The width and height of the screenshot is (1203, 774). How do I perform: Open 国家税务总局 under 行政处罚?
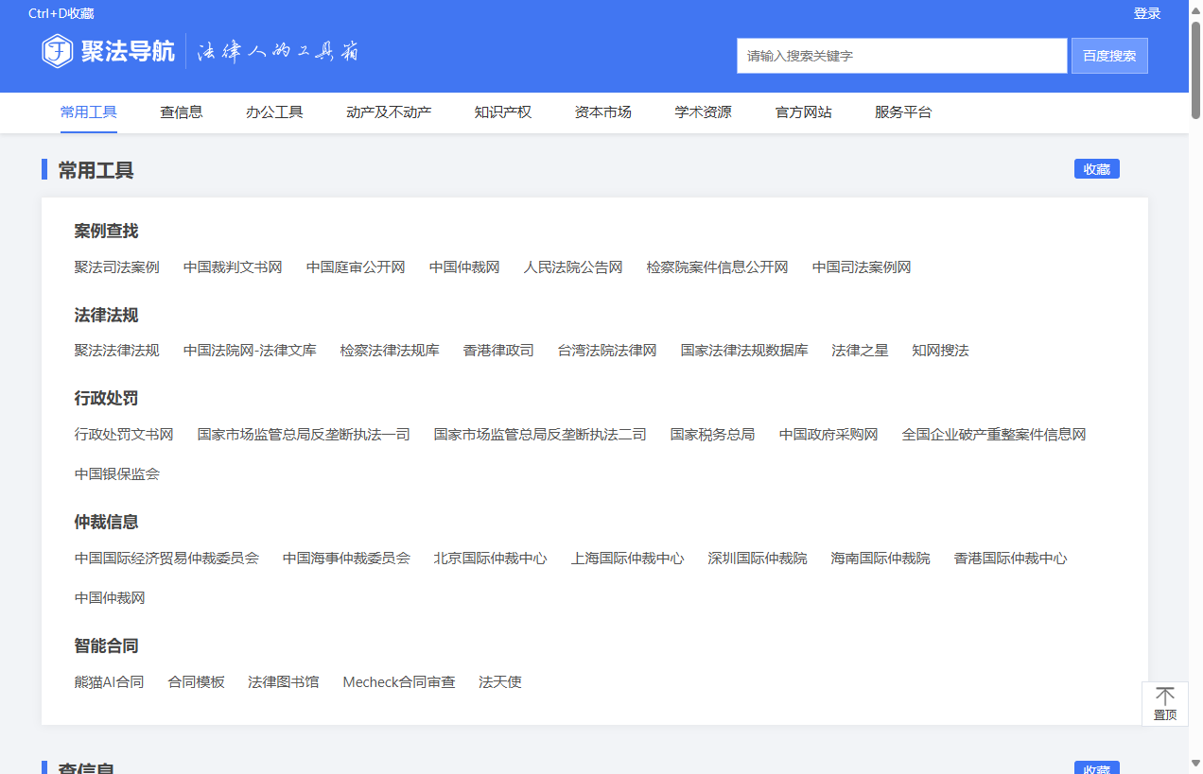pyautogui.click(x=711, y=434)
